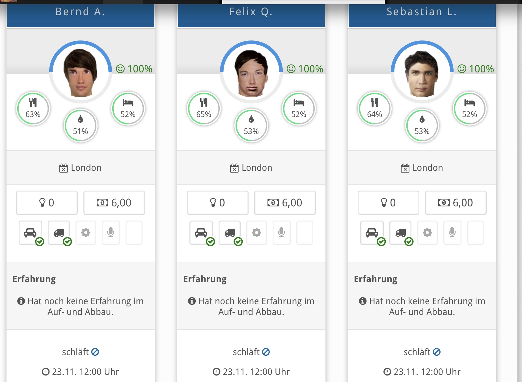
Task: Click Felix Q.'s microphone skill icon
Action: [281, 233]
